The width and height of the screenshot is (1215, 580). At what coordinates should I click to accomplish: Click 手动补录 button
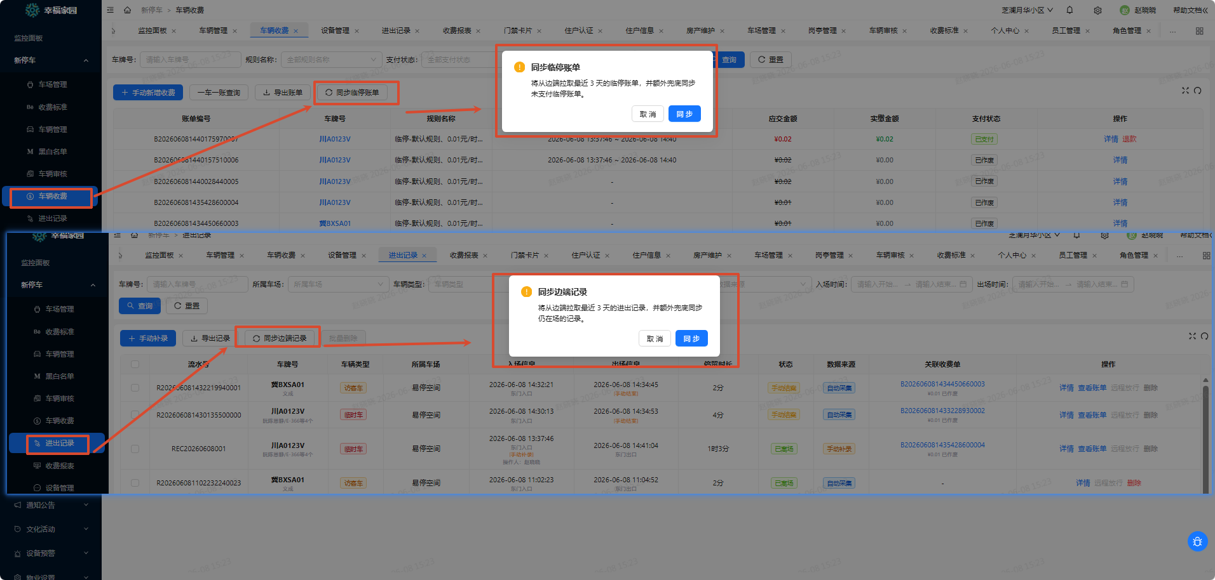coord(148,338)
